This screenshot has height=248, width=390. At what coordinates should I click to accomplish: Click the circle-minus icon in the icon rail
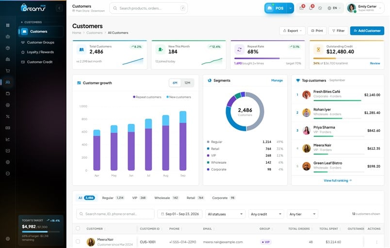click(x=8, y=173)
